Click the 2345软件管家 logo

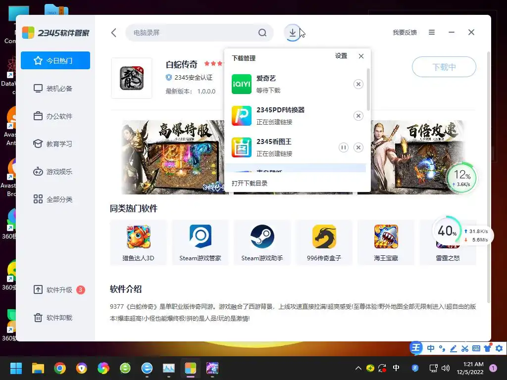(x=55, y=33)
